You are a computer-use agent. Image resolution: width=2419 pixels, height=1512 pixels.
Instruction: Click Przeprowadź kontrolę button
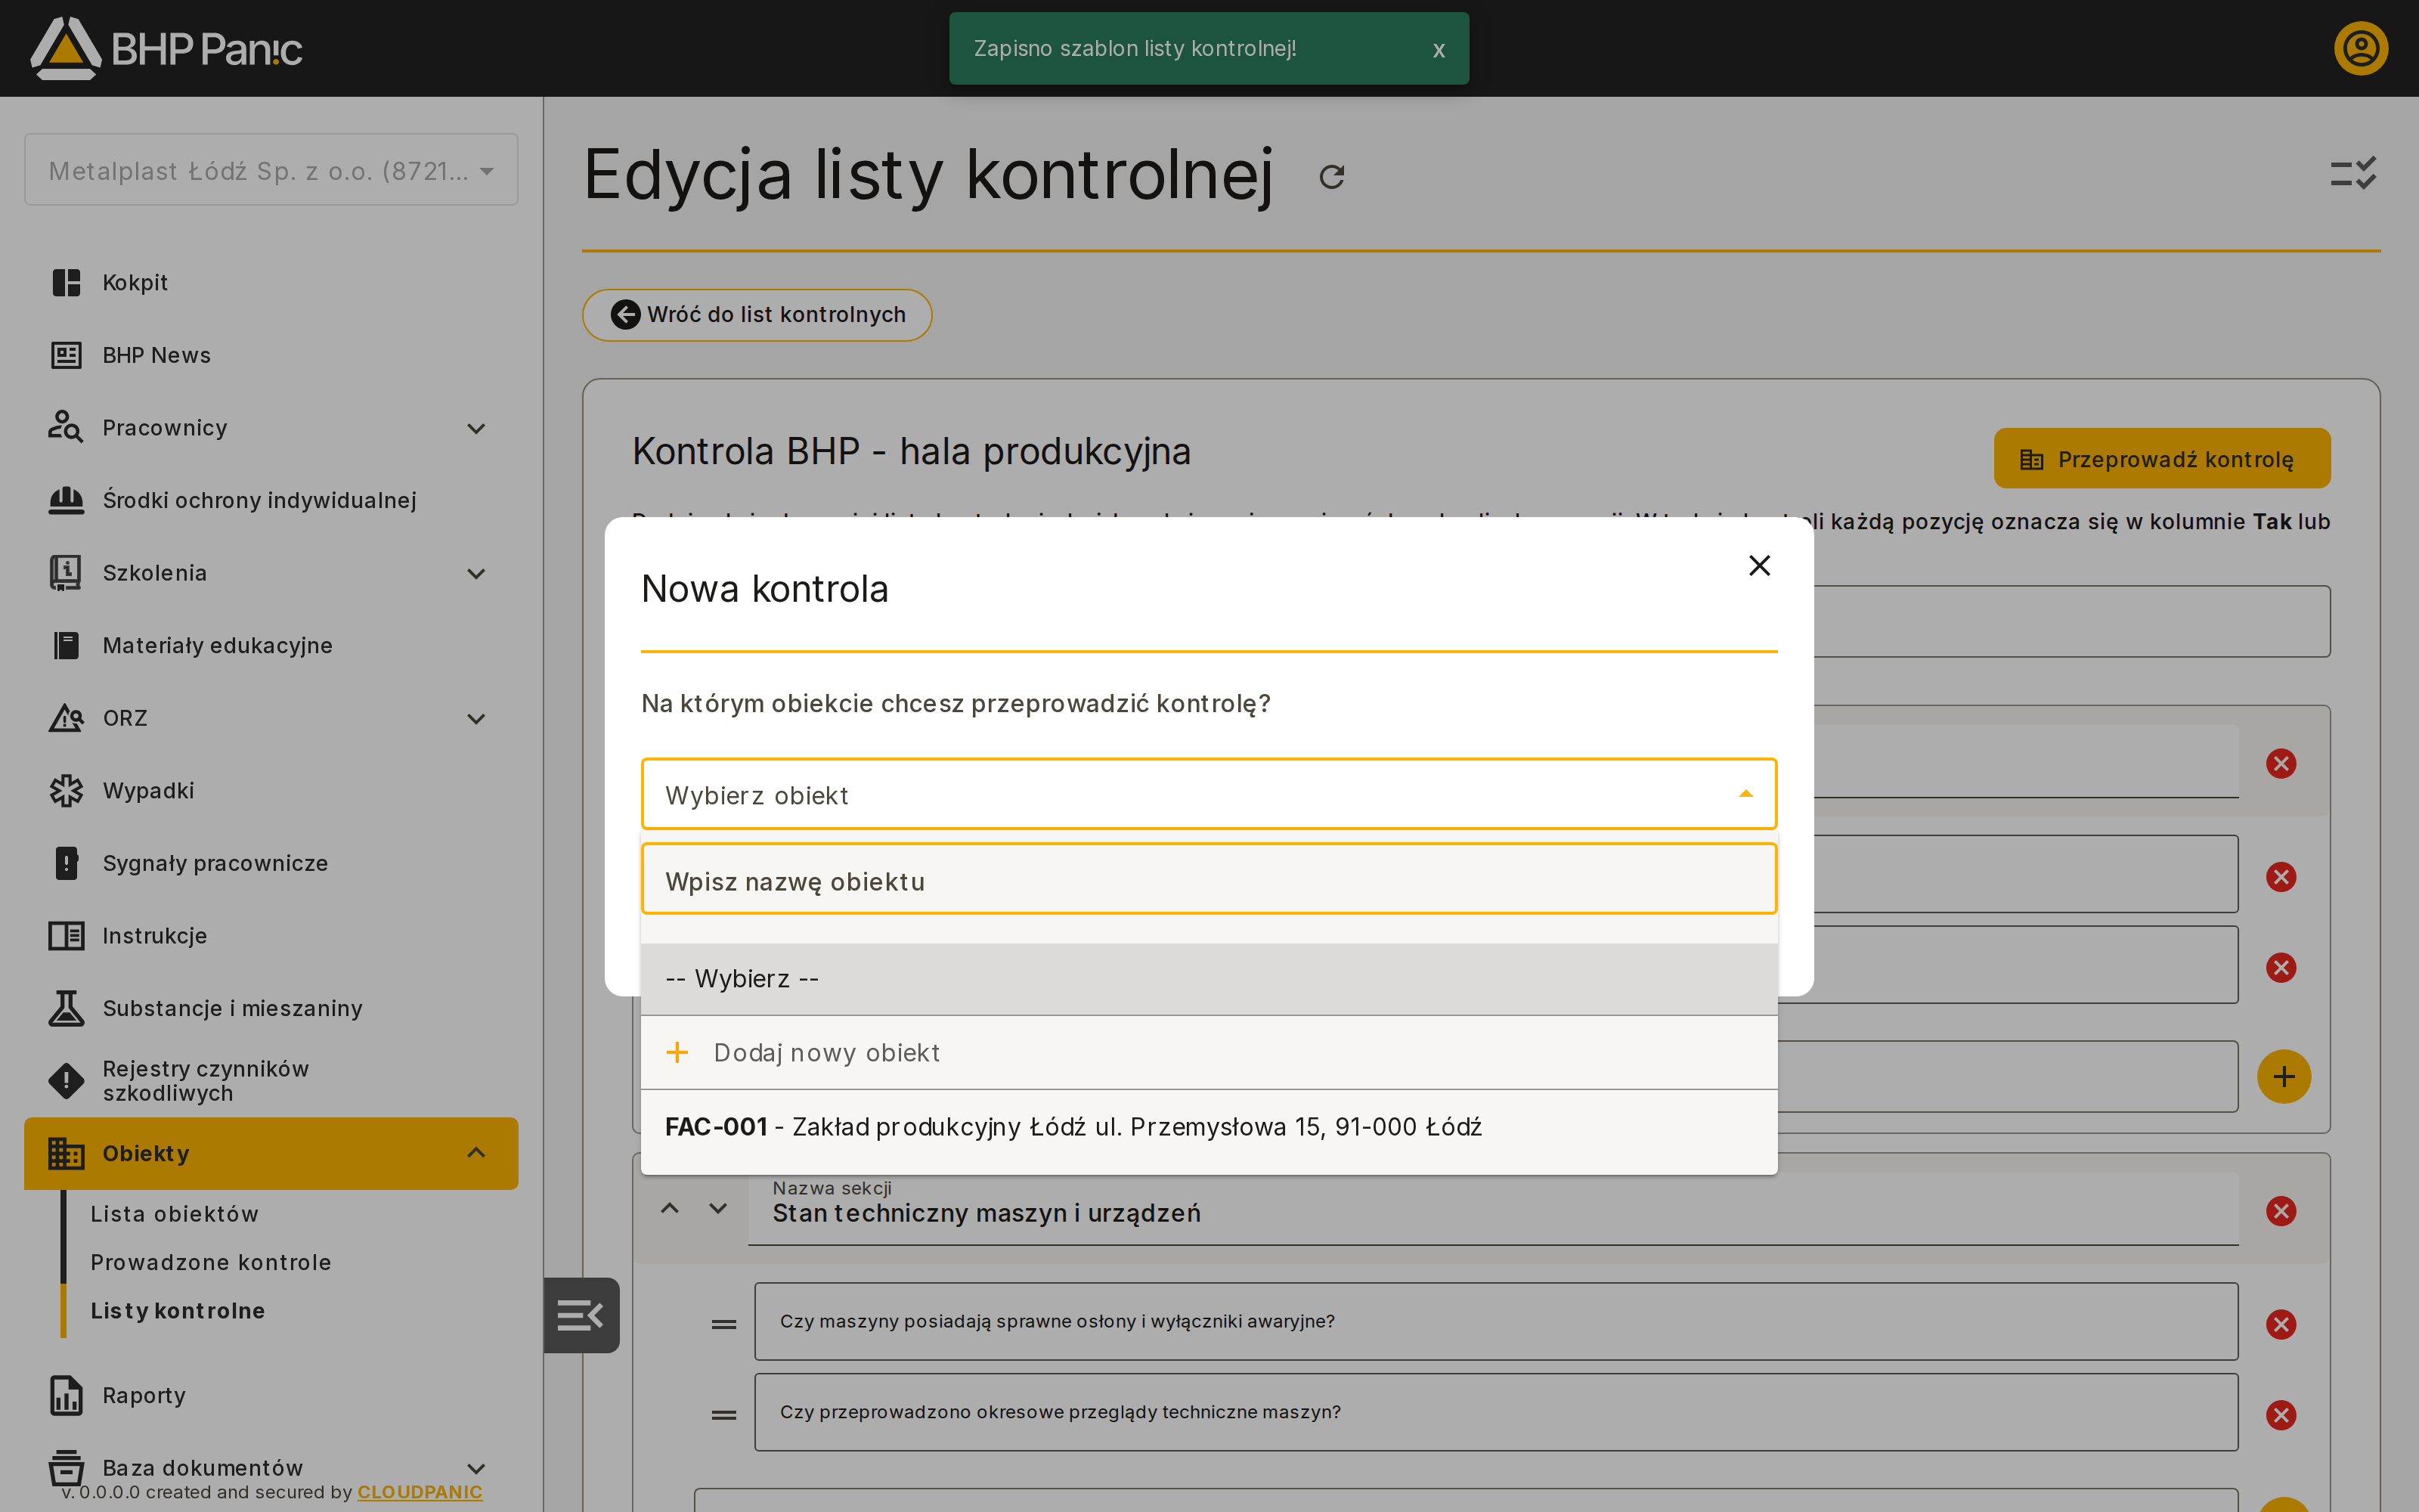tap(2161, 459)
